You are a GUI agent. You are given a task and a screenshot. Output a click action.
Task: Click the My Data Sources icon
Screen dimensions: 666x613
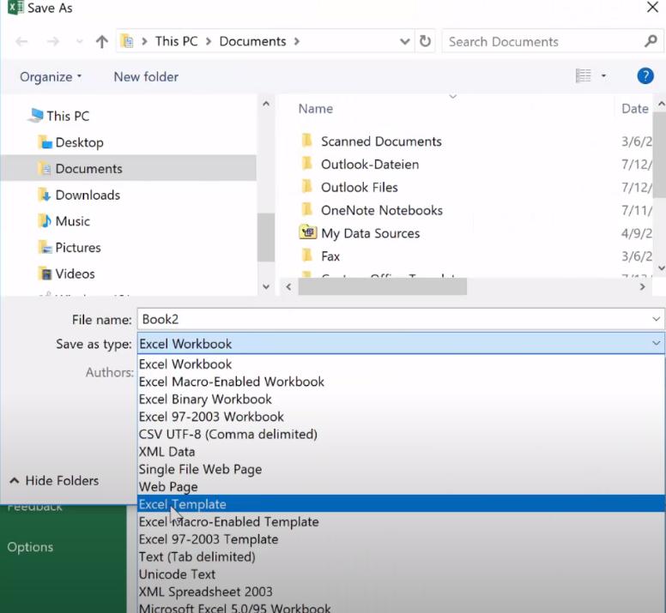pos(307,232)
